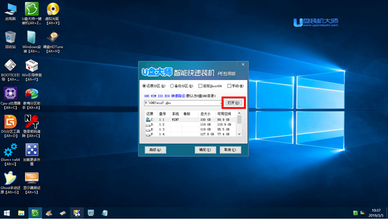Image resolution: width=388 pixels, height=221 pixels.
Task: Expand the image path dropdown arrow
Action: click(221, 103)
